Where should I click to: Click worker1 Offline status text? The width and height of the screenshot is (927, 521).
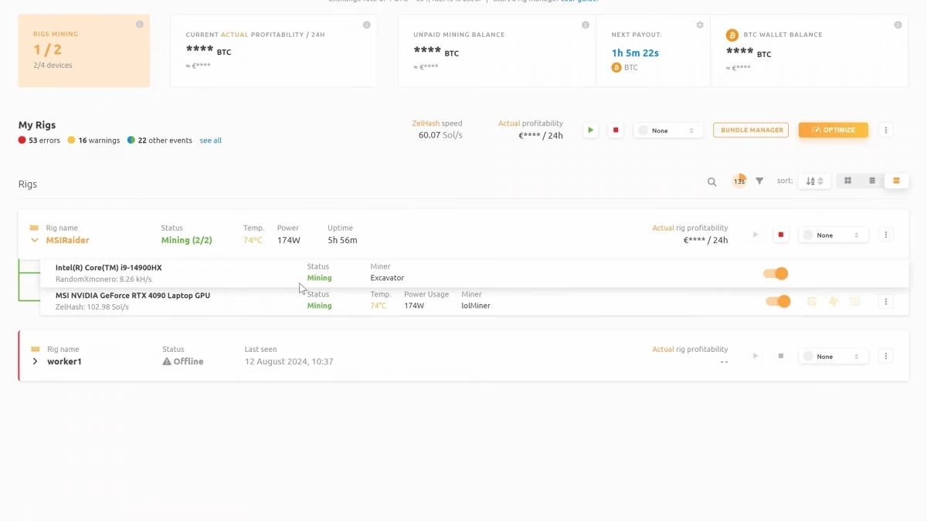point(188,361)
